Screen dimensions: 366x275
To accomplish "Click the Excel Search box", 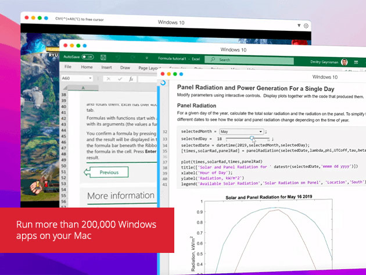I will click(249, 60).
